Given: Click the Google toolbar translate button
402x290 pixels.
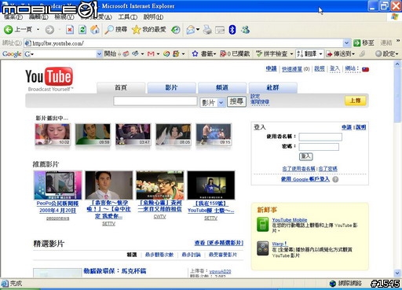Looking at the screenshot, I should click(307, 53).
